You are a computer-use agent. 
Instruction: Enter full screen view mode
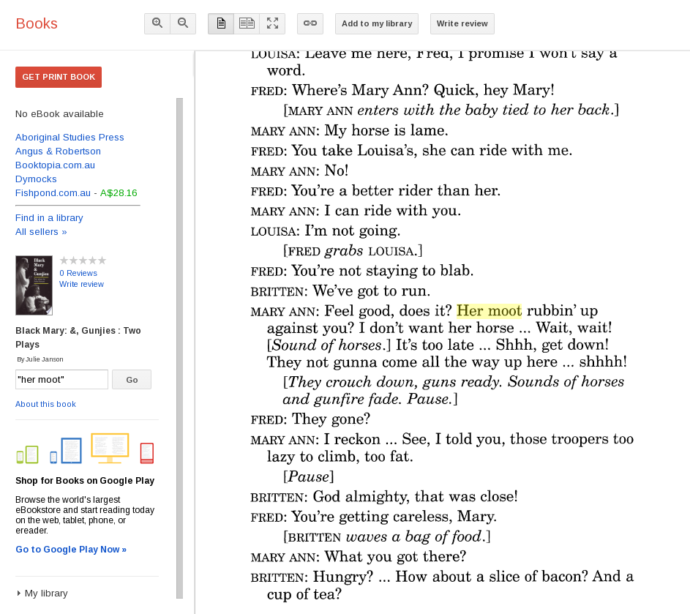(x=272, y=23)
